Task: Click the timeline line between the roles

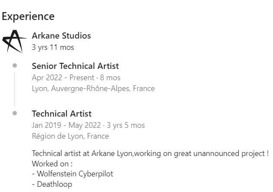Action: coord(15,89)
